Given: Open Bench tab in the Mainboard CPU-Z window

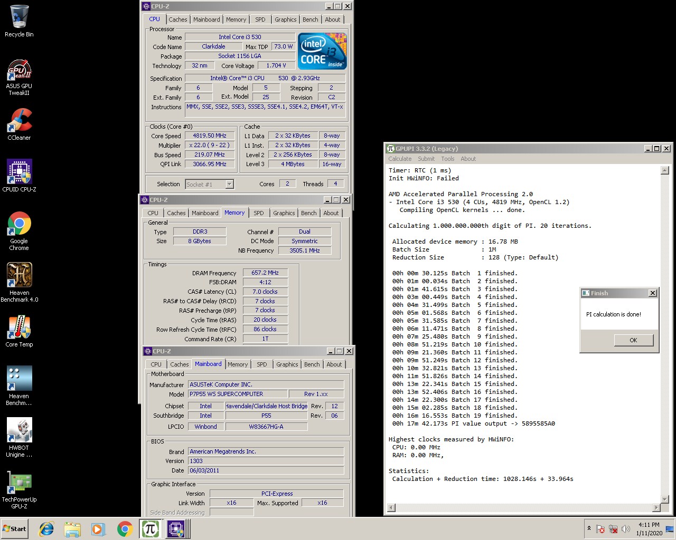Looking at the screenshot, I should tap(312, 364).
